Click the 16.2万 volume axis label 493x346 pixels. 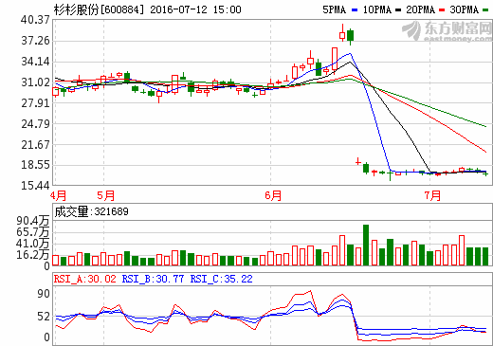(33, 255)
